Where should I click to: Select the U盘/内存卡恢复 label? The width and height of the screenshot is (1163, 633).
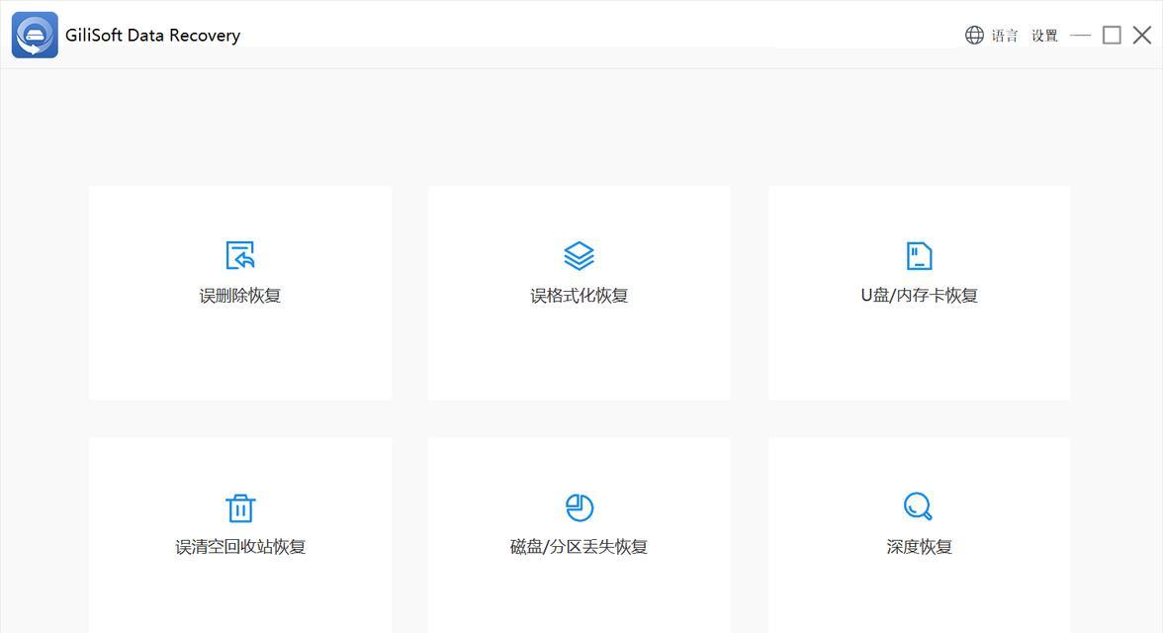[919, 296]
